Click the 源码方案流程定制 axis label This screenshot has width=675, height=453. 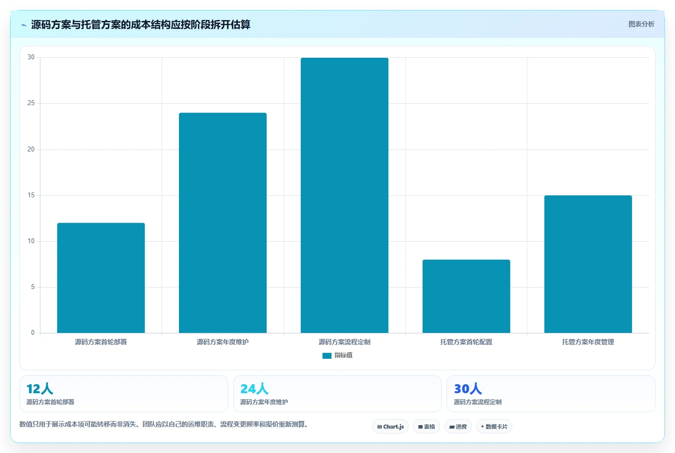point(344,342)
